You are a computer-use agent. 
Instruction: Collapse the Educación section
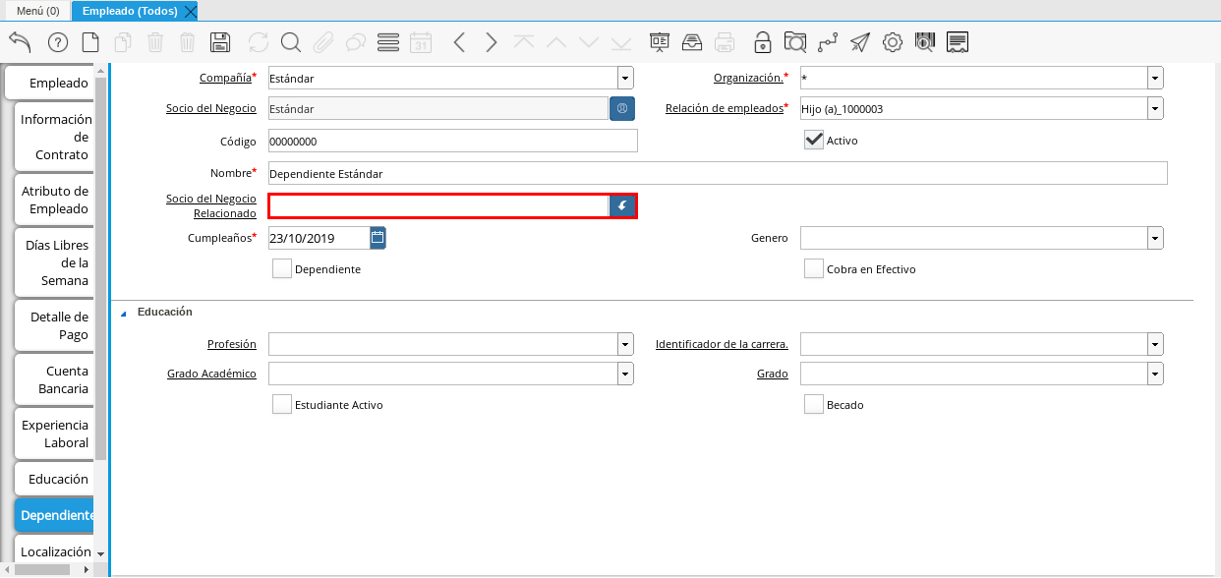tap(124, 313)
